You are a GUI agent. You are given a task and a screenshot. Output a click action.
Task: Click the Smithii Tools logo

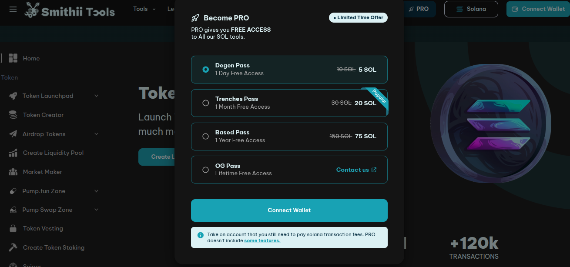tap(70, 10)
